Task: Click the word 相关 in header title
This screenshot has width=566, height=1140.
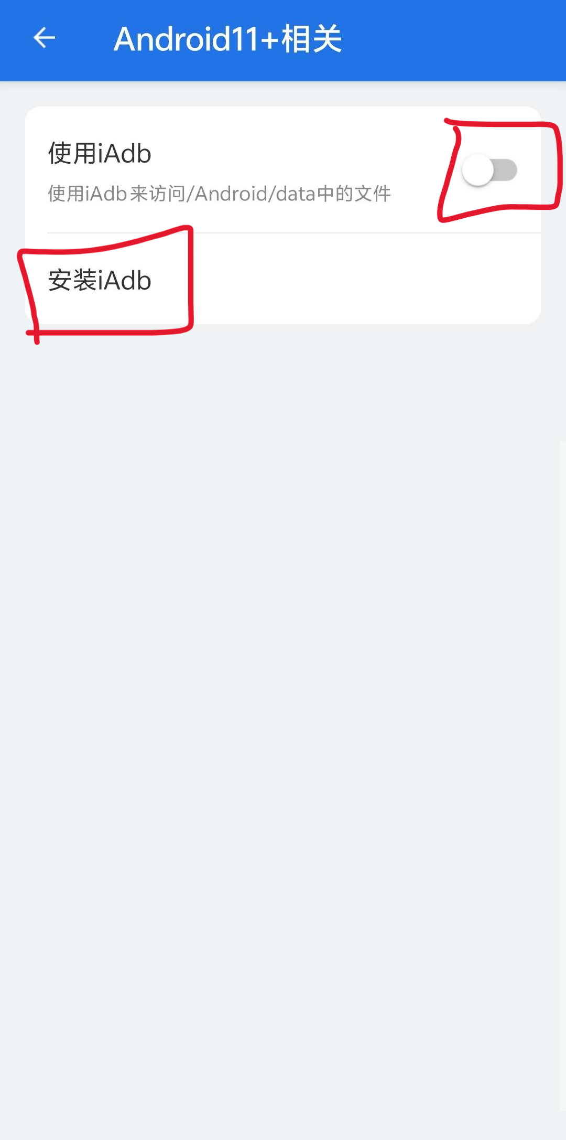Action: [311, 39]
